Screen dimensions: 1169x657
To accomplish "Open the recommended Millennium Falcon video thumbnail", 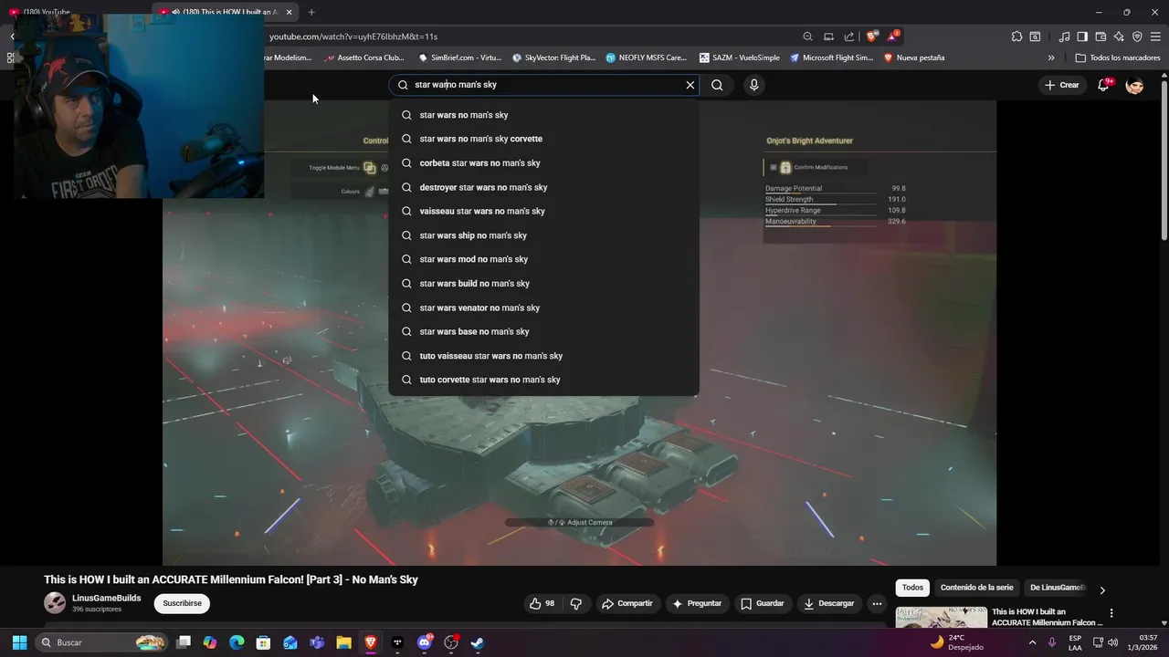I will (x=941, y=618).
